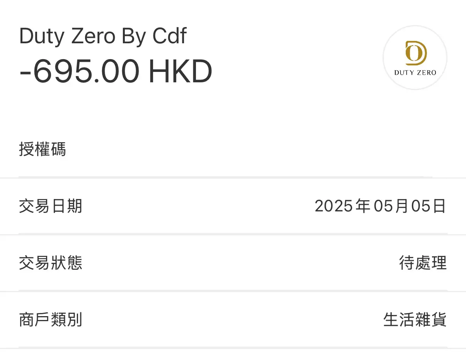Tap the 交易日期 label
Screen dimensions: 466x354
51,206
